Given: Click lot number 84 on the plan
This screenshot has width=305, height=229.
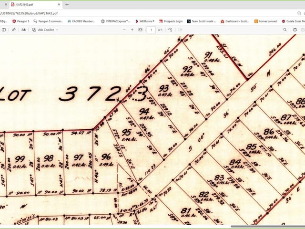Looking at the screenshot, I should click(x=235, y=162).
